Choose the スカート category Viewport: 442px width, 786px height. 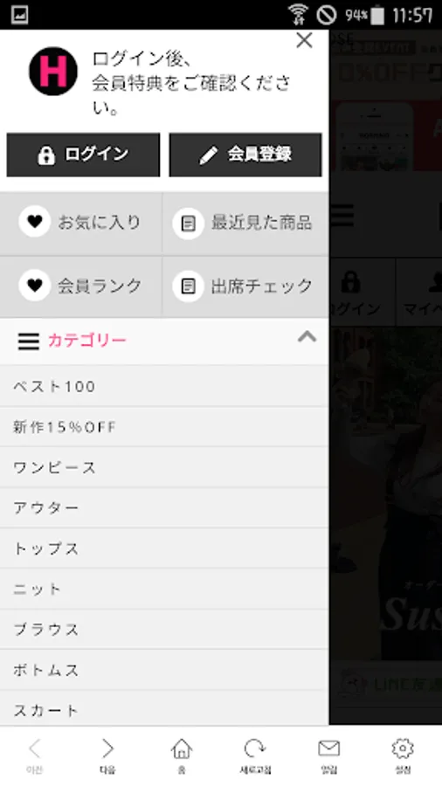coord(164,709)
